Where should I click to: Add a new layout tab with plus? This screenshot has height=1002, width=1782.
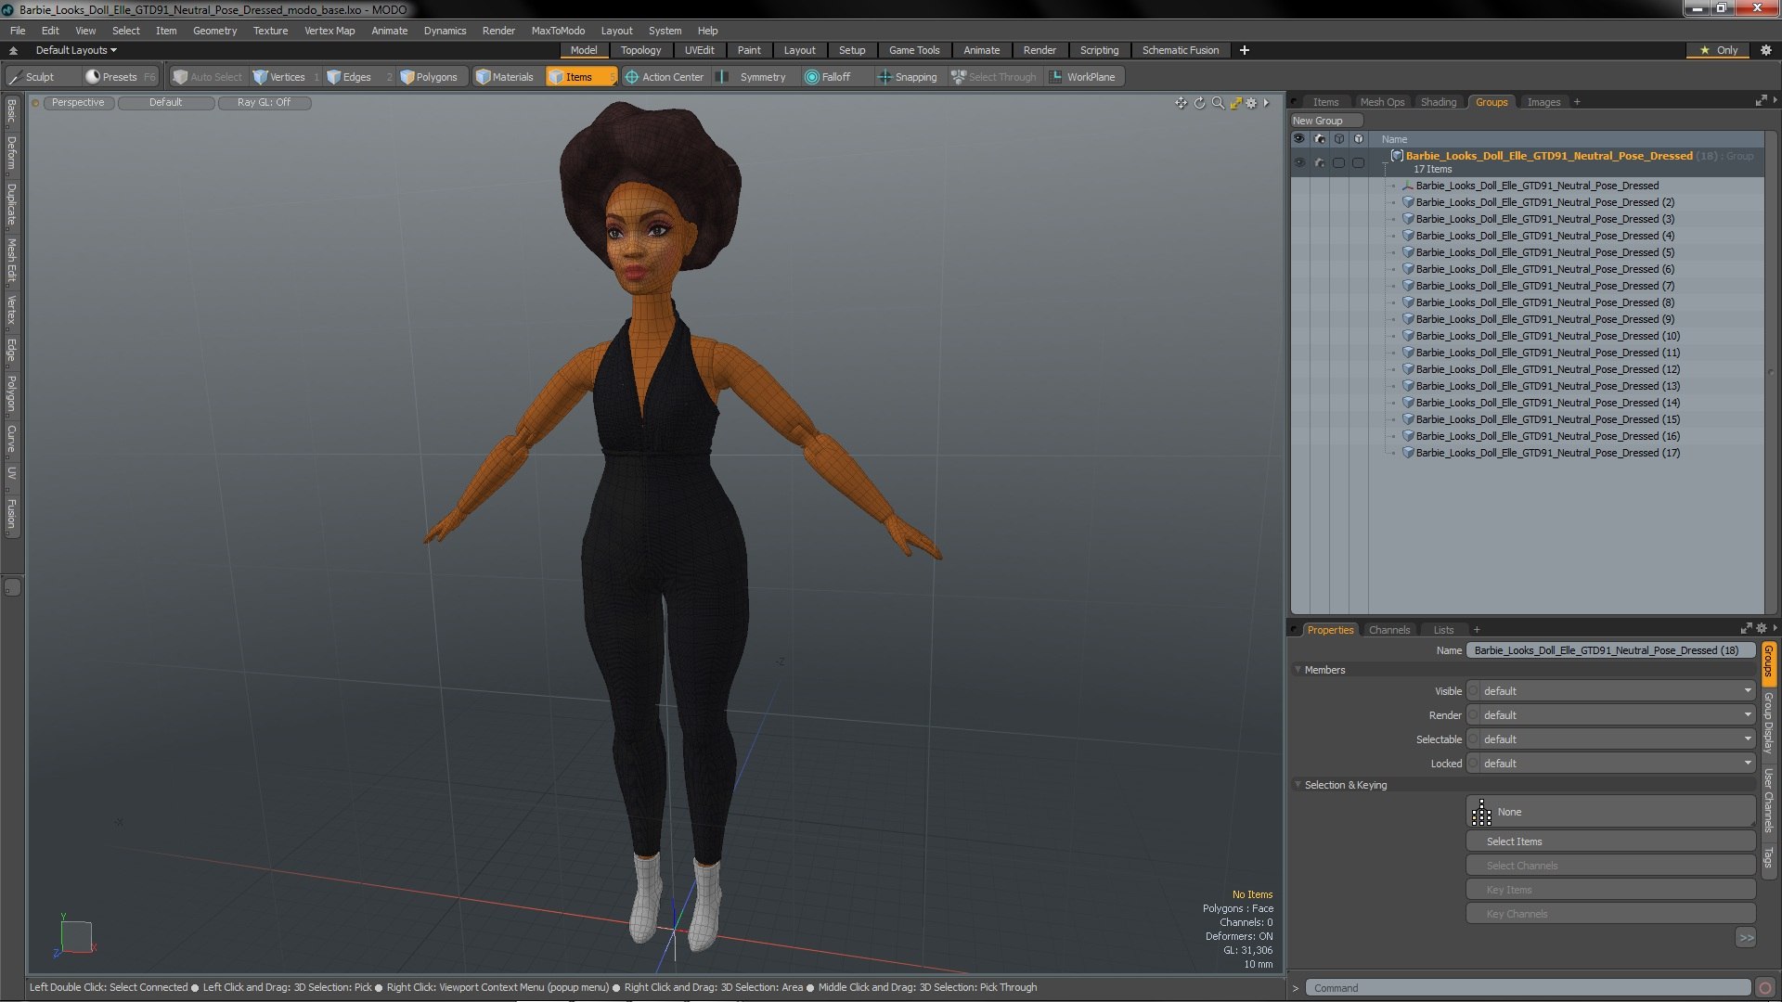(x=1245, y=50)
